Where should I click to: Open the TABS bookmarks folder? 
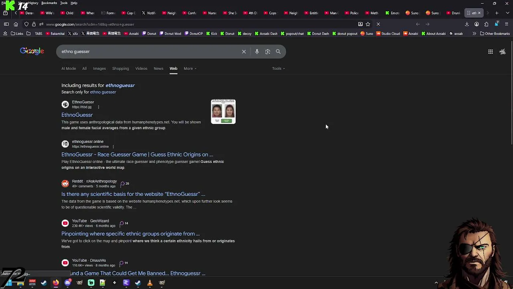click(34, 34)
